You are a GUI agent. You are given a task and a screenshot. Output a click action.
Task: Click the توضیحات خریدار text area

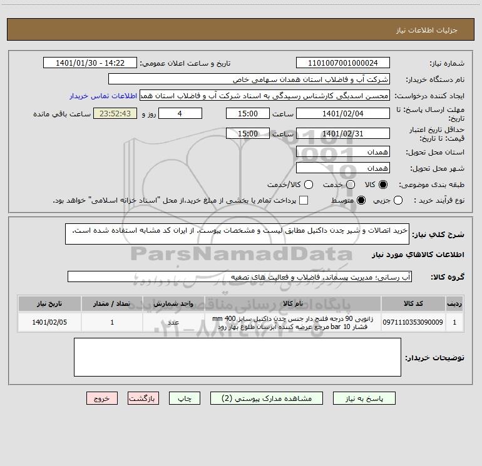pos(237,357)
